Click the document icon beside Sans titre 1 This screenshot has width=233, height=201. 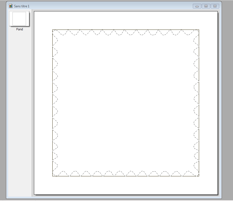[x=11, y=6]
